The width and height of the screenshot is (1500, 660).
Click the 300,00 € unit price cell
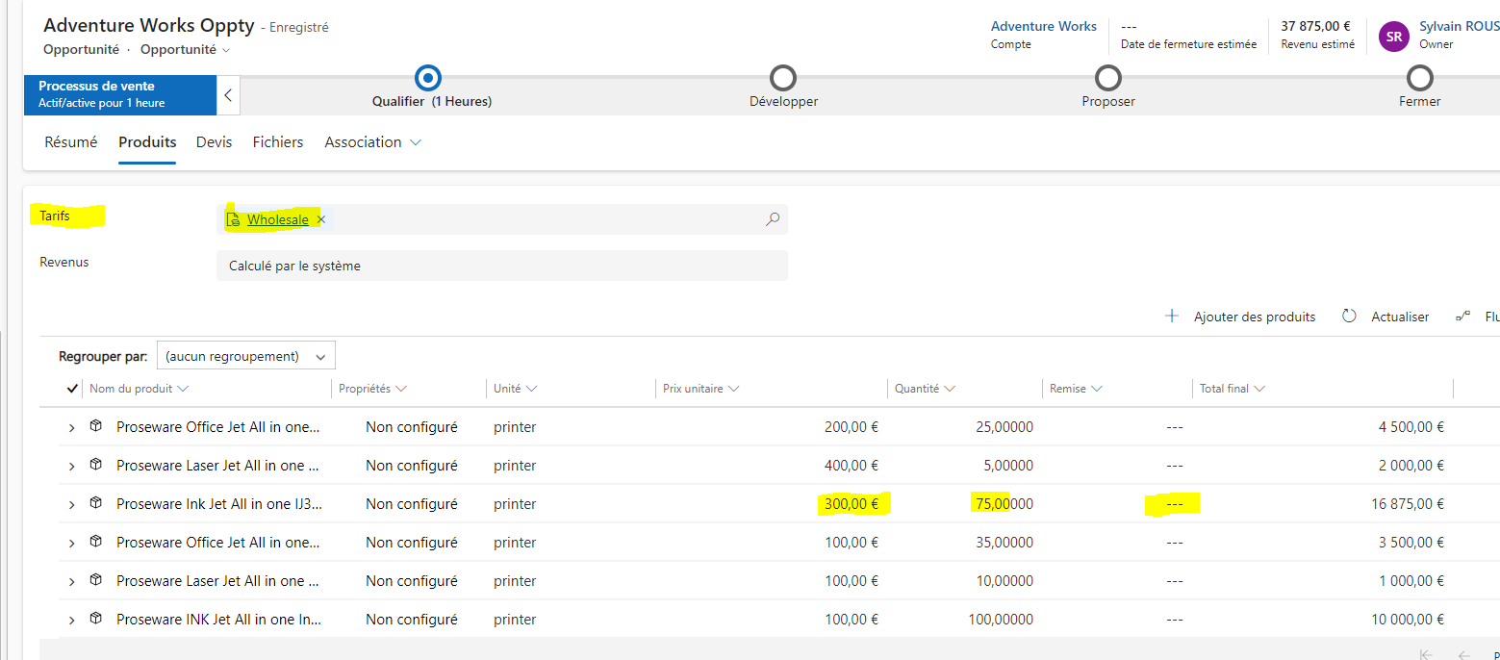pyautogui.click(x=852, y=503)
